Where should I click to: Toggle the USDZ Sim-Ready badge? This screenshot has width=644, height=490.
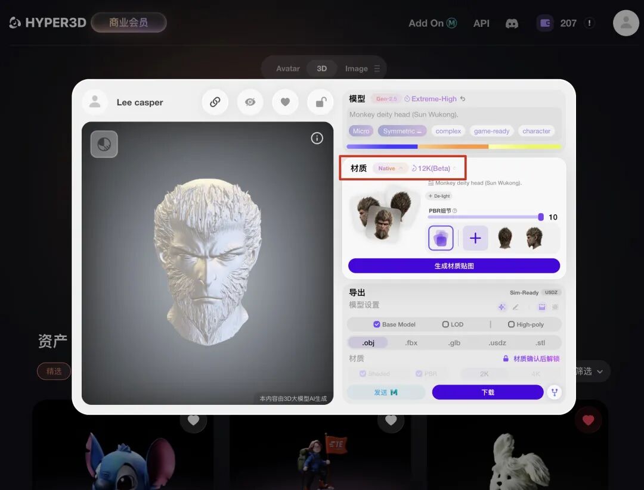tap(551, 292)
